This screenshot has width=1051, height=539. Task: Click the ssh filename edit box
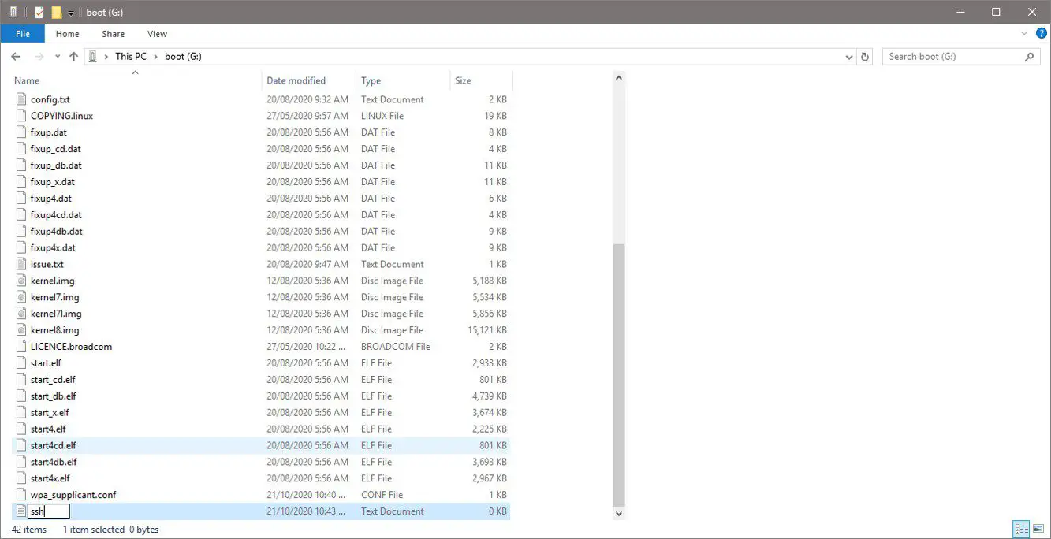tap(49, 511)
